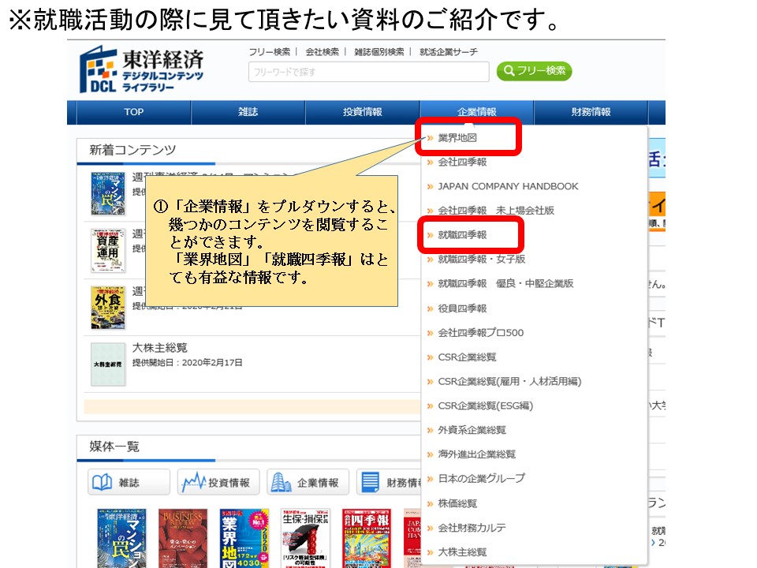Viewport: 757px width, 568px height.
Task: Open the 雑誌 navigation tab
Action: tap(248, 112)
